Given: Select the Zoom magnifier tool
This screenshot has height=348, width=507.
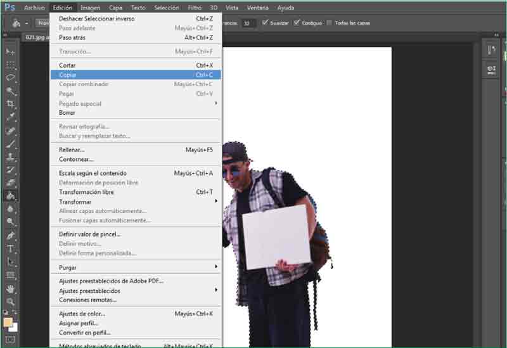Looking at the screenshot, I should coord(11,302).
